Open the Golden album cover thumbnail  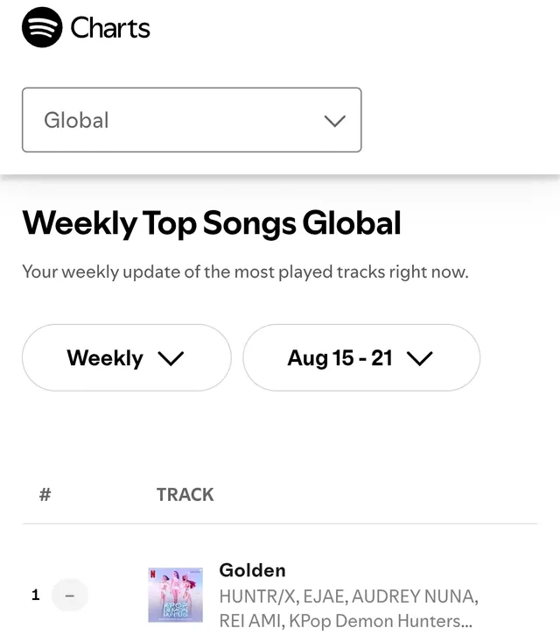pos(175,596)
